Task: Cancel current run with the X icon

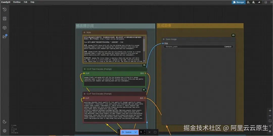Action: coord(149,132)
